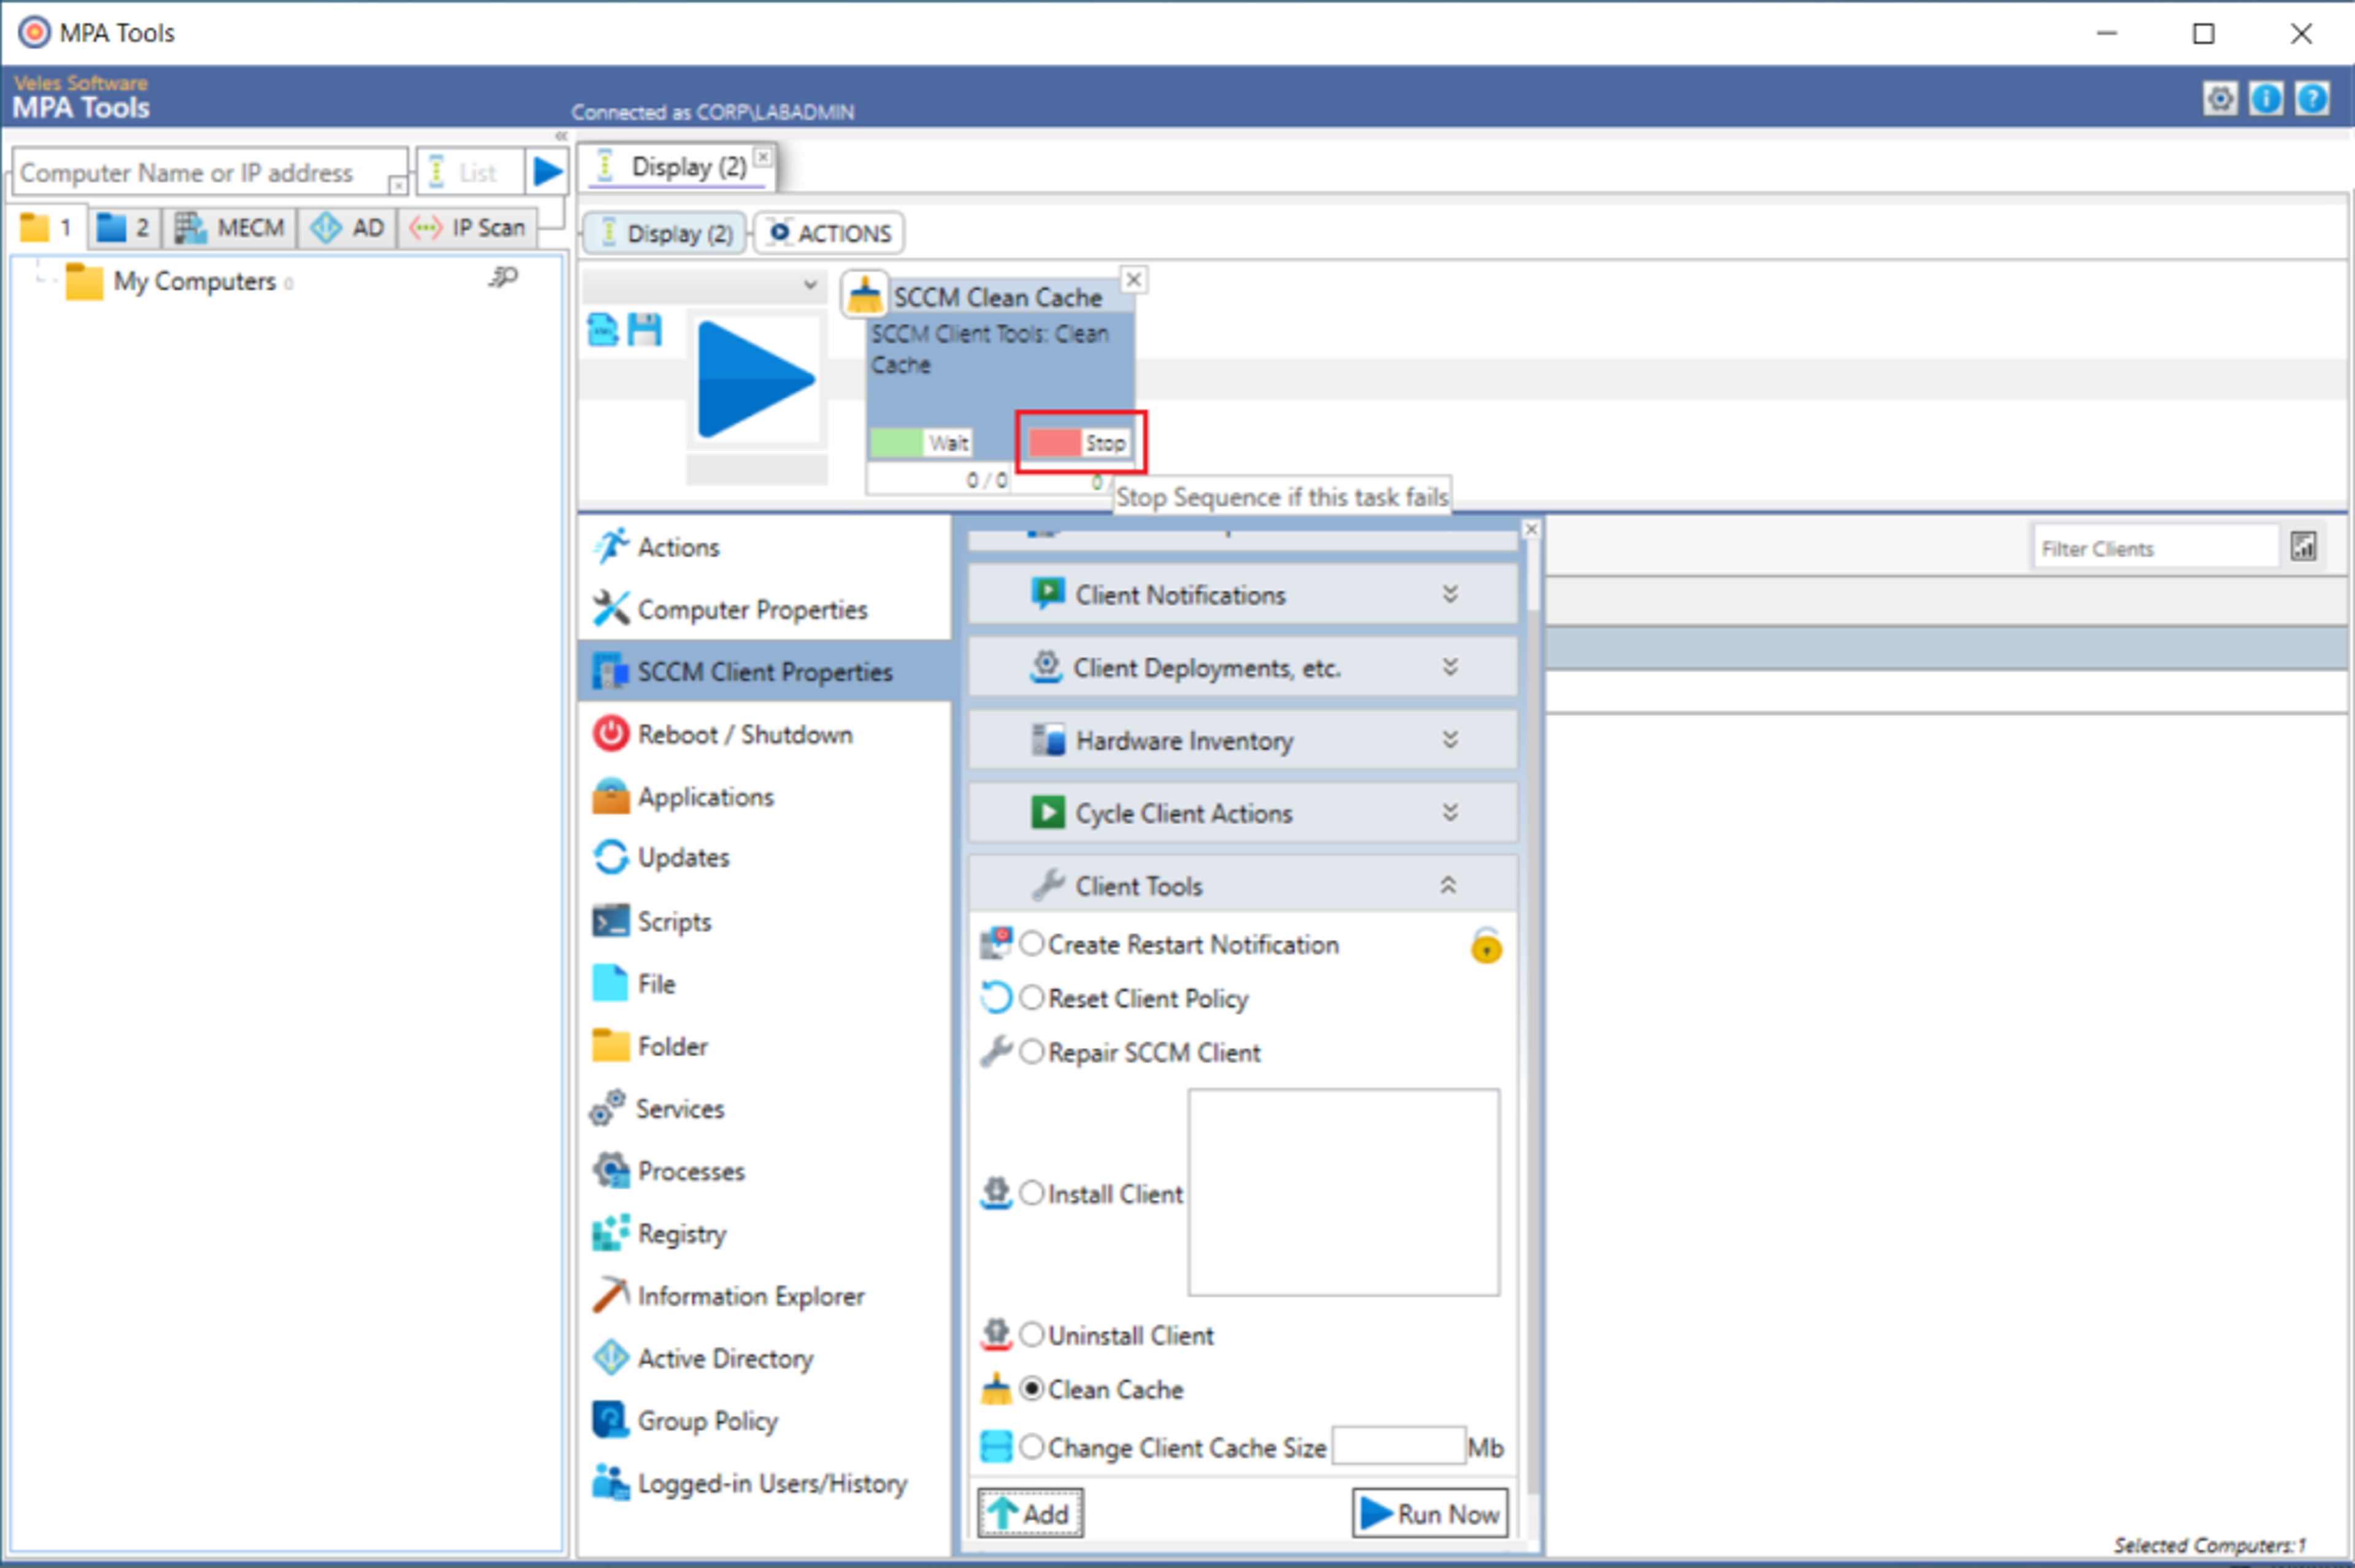Expand Client Notifications section

[x=1243, y=595]
